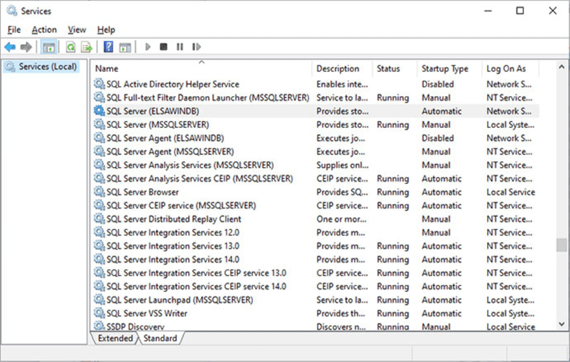Click 'Supplies onl...' description of Analysis Services
Viewport: 570px width, 362px height.
[x=343, y=165]
